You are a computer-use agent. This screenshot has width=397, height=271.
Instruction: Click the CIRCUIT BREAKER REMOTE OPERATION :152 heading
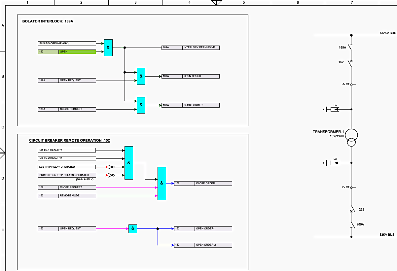click(x=69, y=141)
